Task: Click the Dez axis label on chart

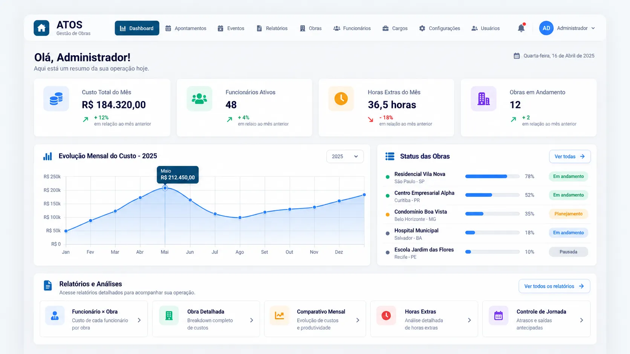Action: [x=339, y=252]
